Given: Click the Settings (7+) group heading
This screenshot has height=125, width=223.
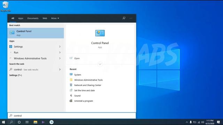Looking at the screenshot, I should tap(15, 75).
